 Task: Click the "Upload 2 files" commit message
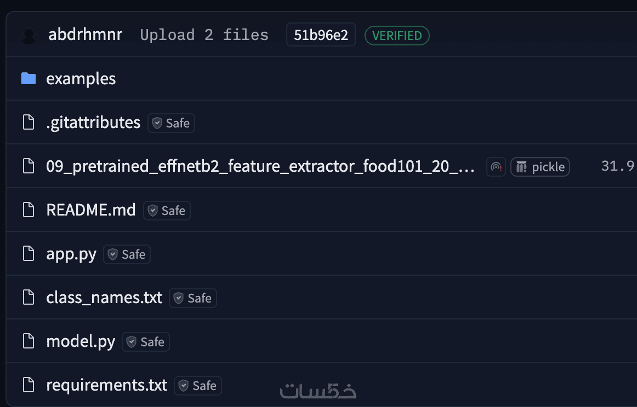tap(204, 35)
